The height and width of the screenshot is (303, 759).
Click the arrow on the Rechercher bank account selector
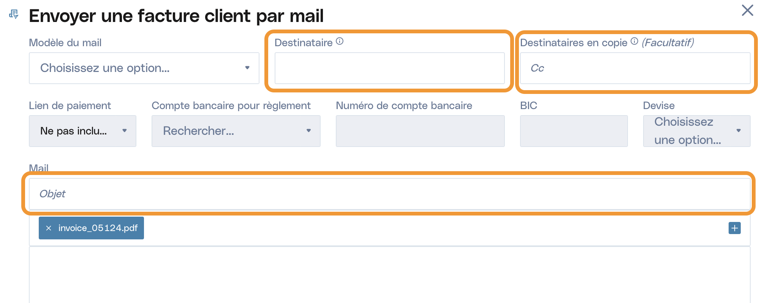point(308,131)
